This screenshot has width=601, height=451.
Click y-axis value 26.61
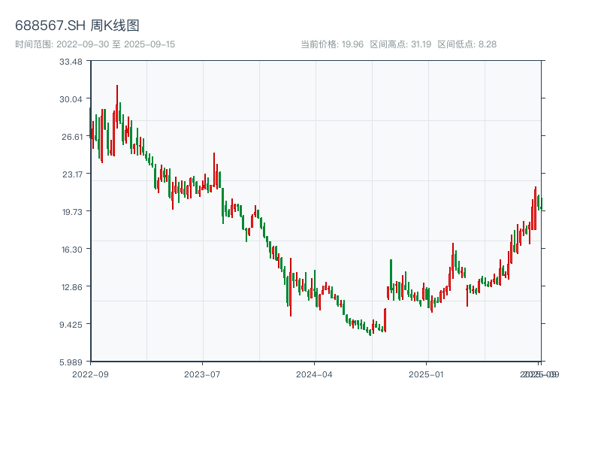click(x=72, y=137)
